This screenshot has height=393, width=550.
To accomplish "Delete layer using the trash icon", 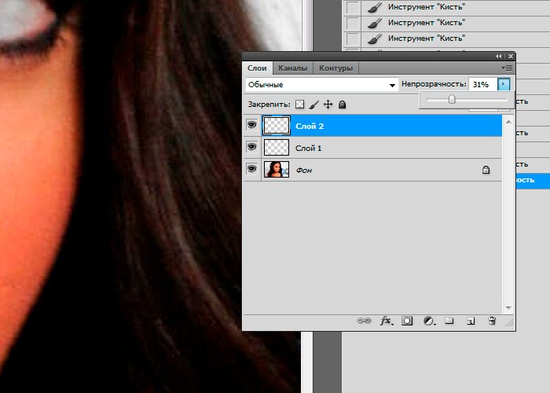I will click(x=492, y=321).
